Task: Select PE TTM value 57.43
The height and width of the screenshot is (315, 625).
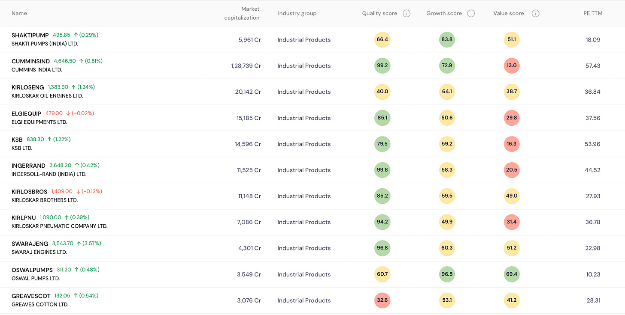Action: coord(592,66)
